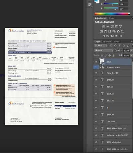Image resolution: width=133 pixels, height=153 pixels.
Task: Hide the Page 1 of 19 text layer
Action: (96, 73)
